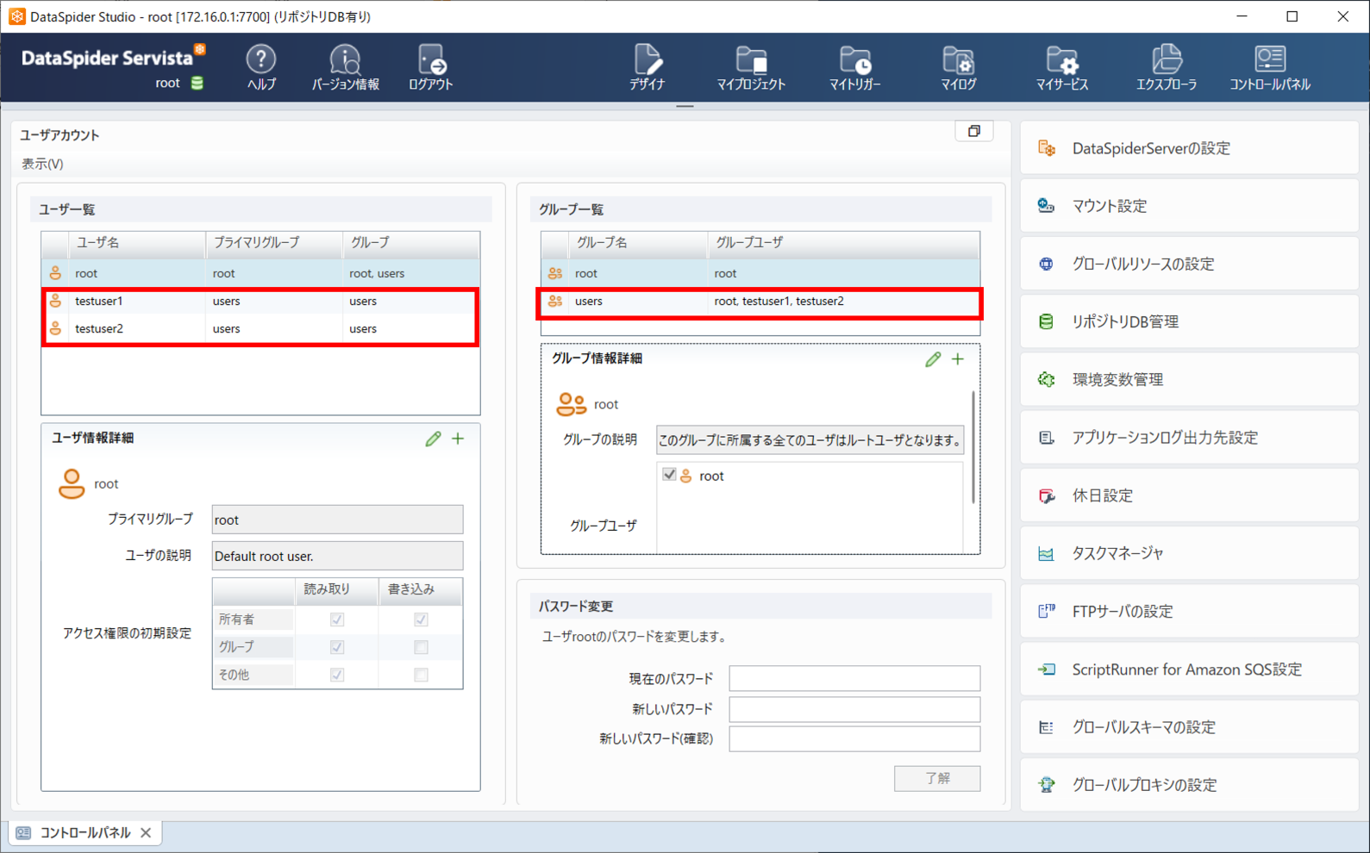Show バージョン情報 from the toolbar
The height and width of the screenshot is (853, 1370).
point(345,67)
